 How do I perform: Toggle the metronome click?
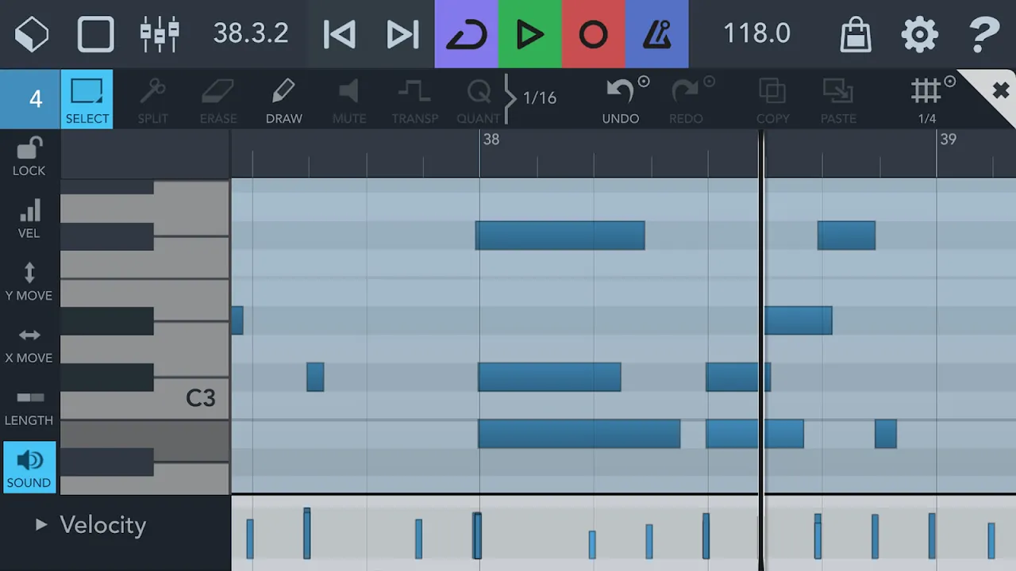(x=656, y=34)
